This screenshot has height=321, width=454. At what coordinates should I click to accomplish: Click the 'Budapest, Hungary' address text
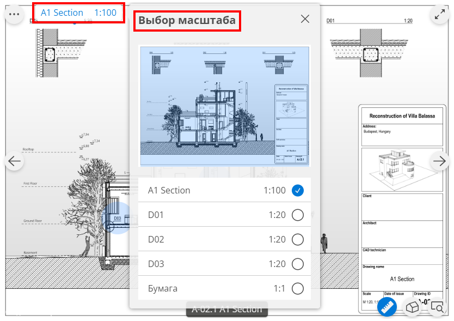pyautogui.click(x=377, y=132)
